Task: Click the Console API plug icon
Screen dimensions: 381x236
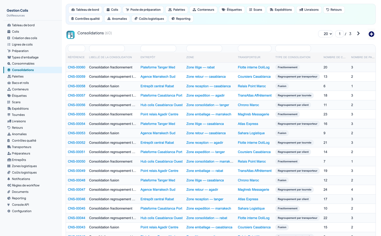Action: (x=9, y=205)
